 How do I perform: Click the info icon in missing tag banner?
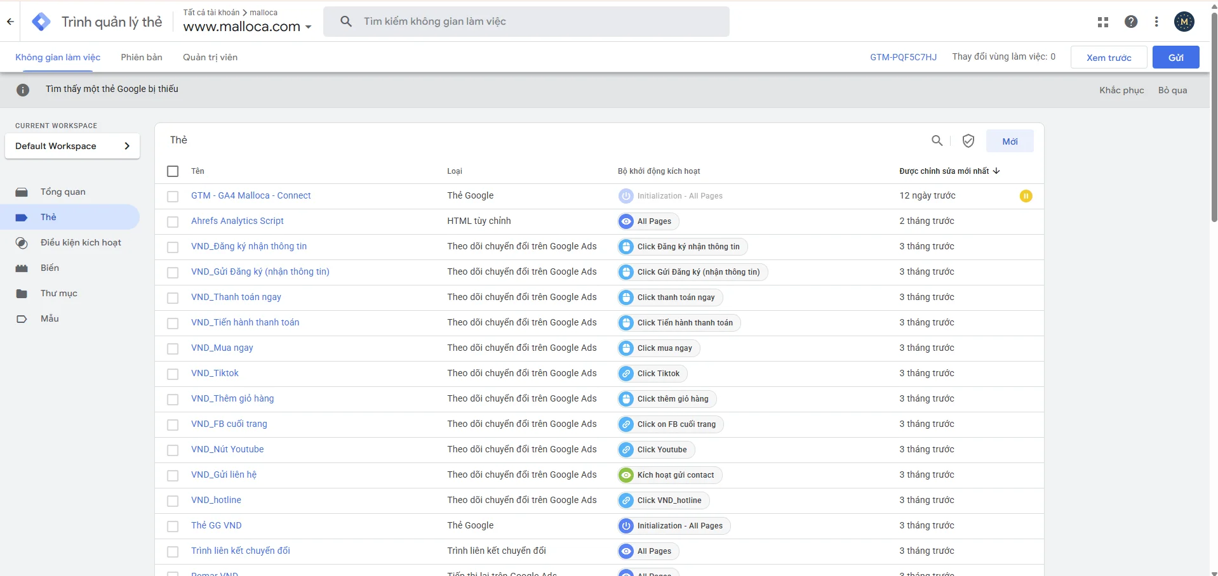click(23, 90)
